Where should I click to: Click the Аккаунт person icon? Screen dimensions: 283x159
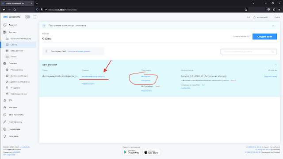[5, 25]
